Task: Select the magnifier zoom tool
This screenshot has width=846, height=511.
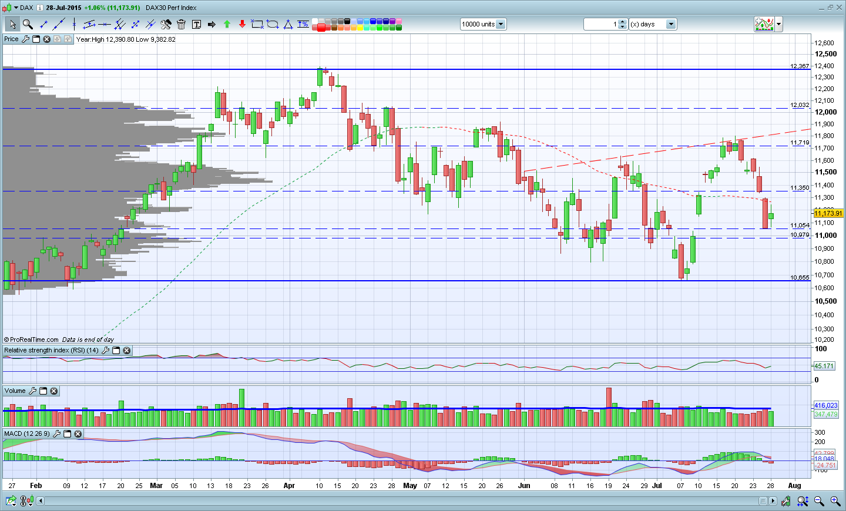Action: (28, 24)
